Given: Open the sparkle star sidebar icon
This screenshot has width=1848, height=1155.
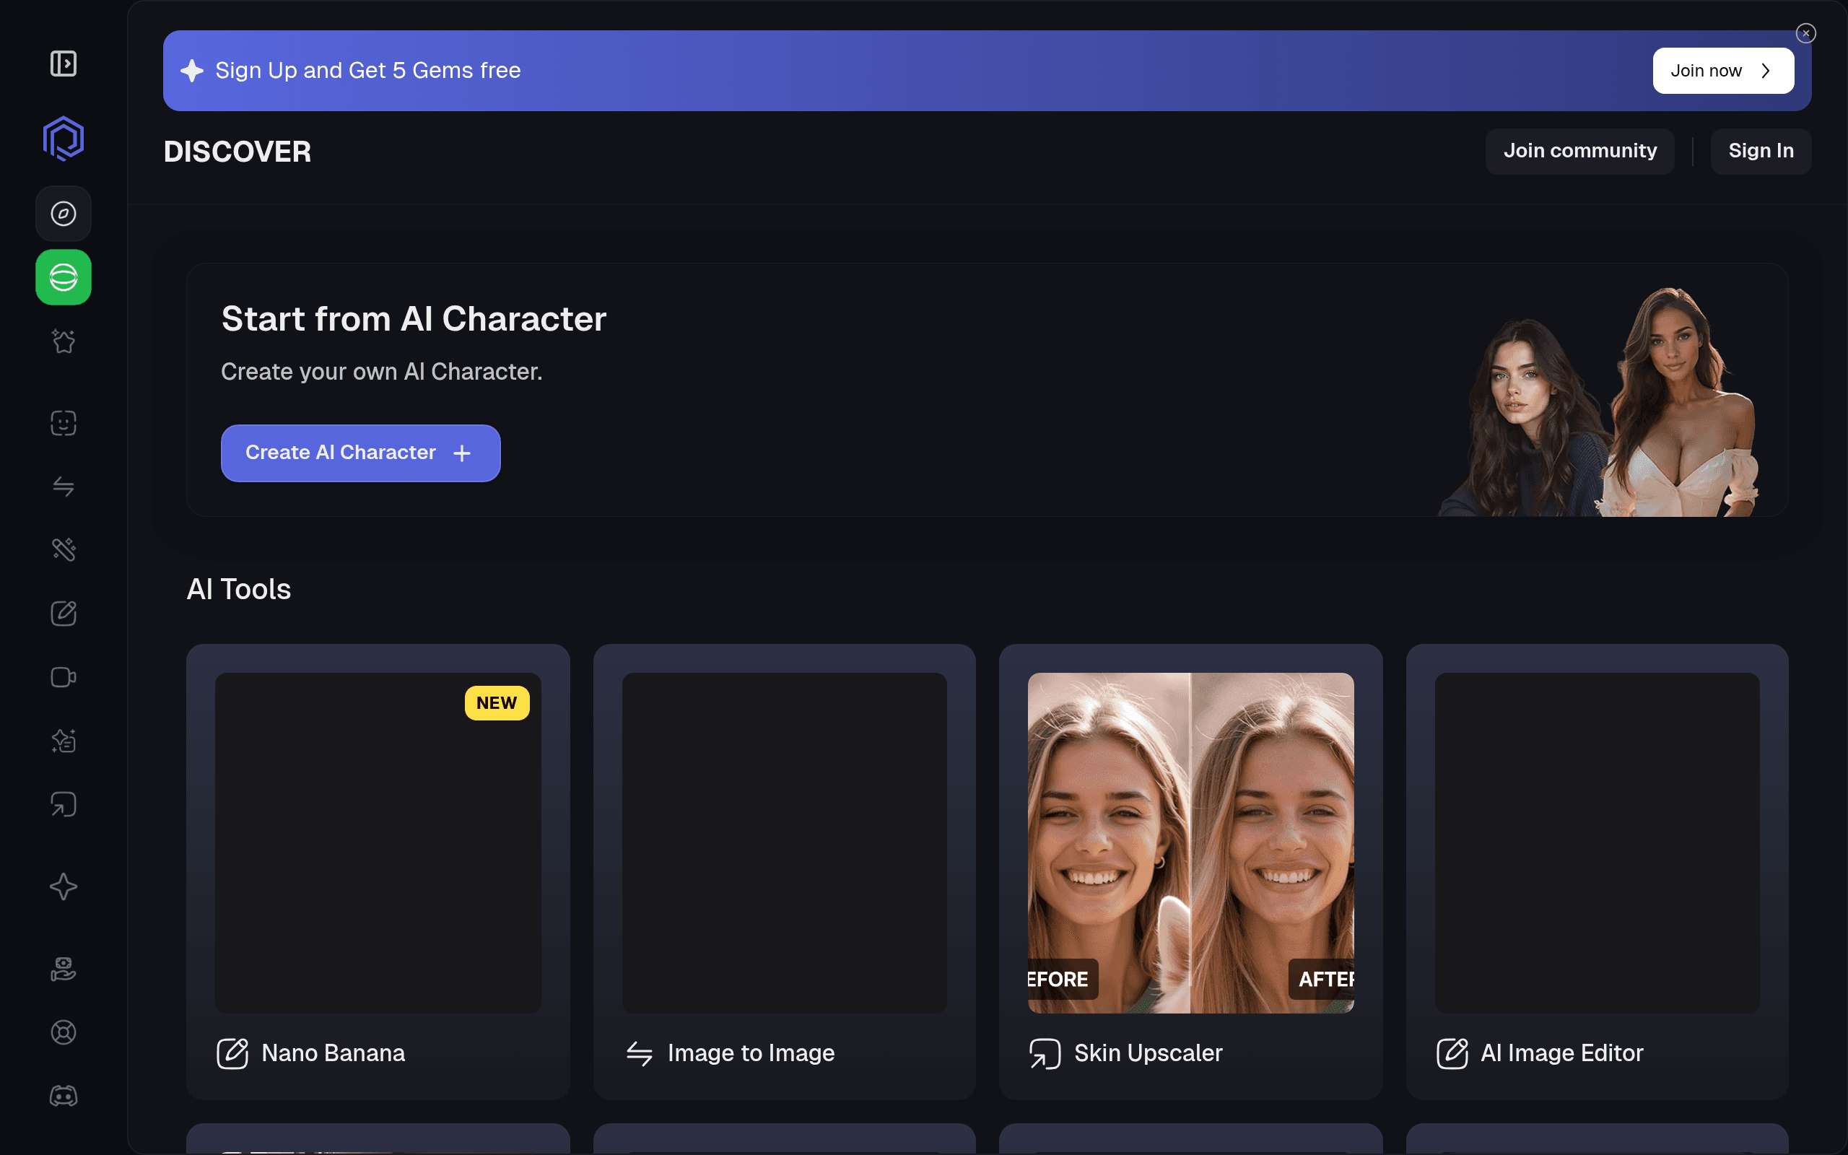Looking at the screenshot, I should coord(64,341).
